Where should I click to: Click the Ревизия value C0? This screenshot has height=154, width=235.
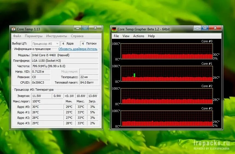click(40, 77)
